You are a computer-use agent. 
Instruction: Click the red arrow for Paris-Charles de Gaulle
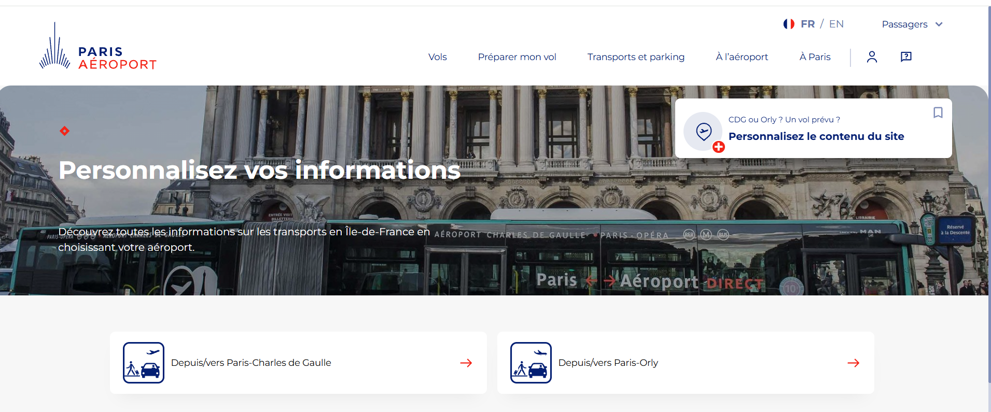[x=466, y=363]
